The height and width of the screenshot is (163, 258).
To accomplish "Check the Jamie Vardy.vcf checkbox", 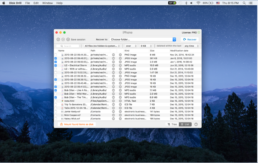I will click(x=56, y=112).
